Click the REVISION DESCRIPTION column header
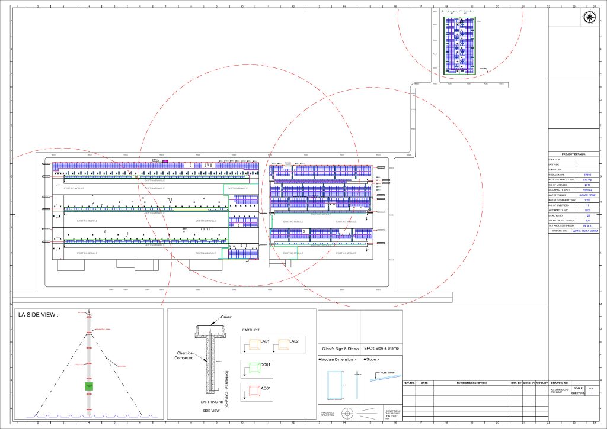Screen dimensions: 607x429 pyautogui.click(x=471, y=382)
